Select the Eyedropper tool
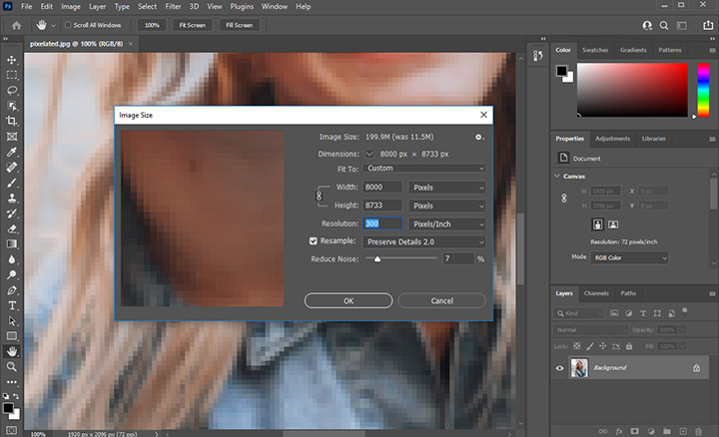This screenshot has height=437, width=719. pyautogui.click(x=12, y=152)
